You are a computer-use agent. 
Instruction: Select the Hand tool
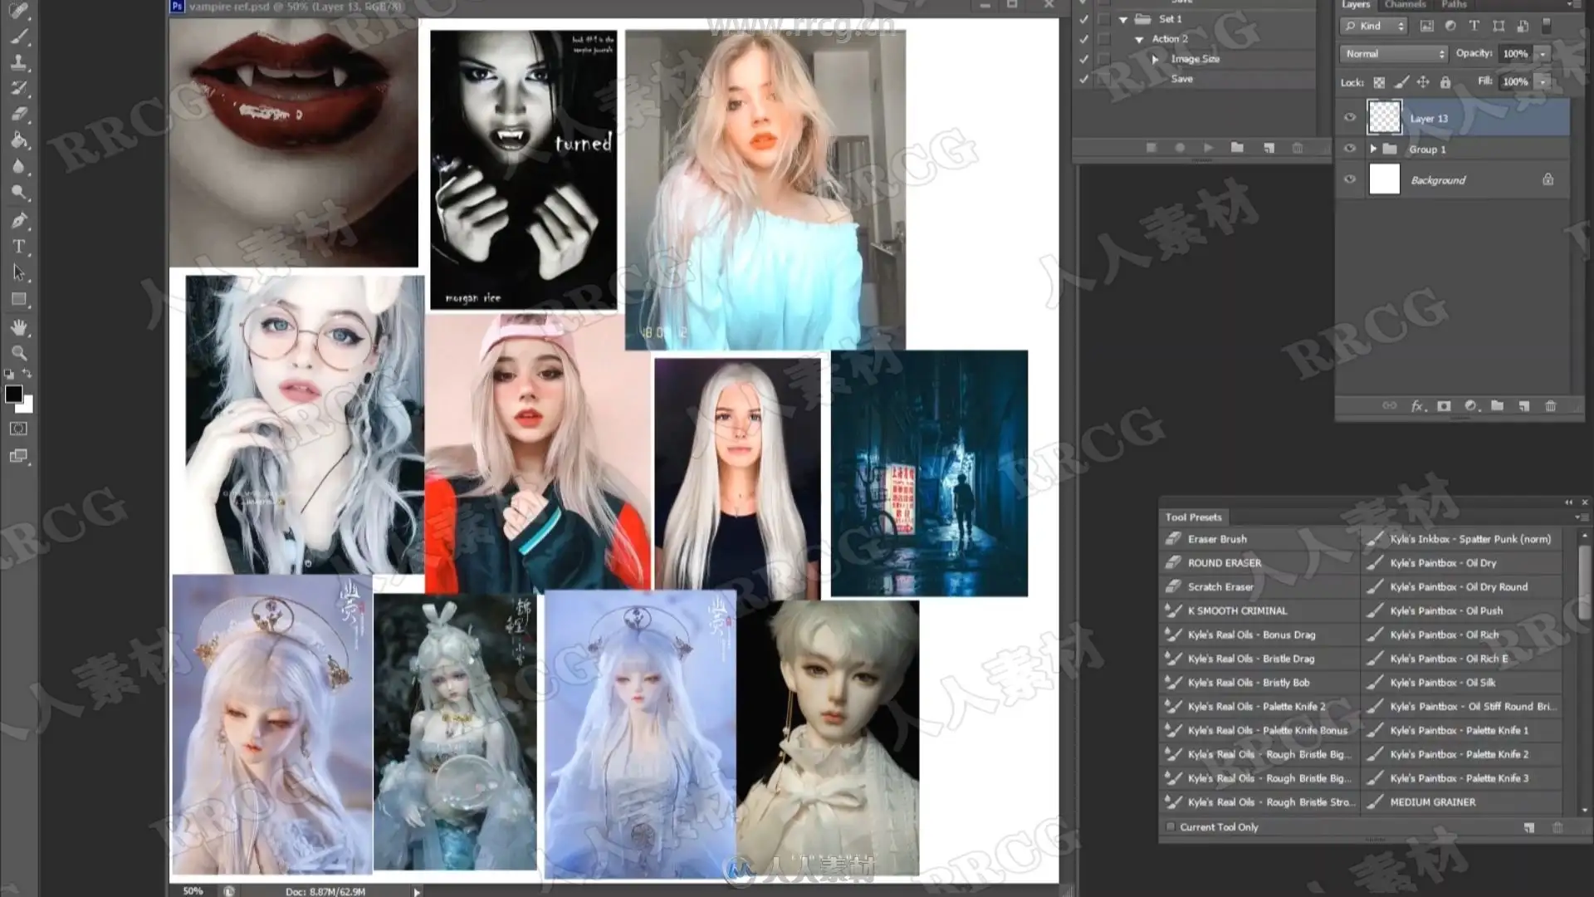tap(18, 327)
